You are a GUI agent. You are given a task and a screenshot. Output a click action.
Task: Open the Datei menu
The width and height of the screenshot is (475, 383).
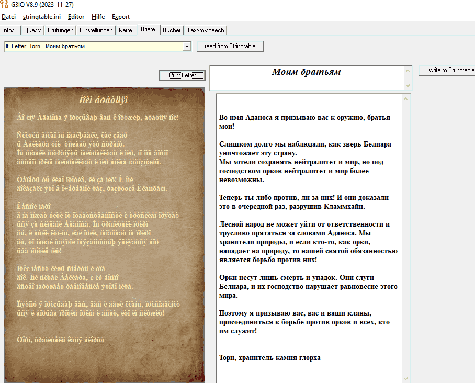(x=8, y=17)
